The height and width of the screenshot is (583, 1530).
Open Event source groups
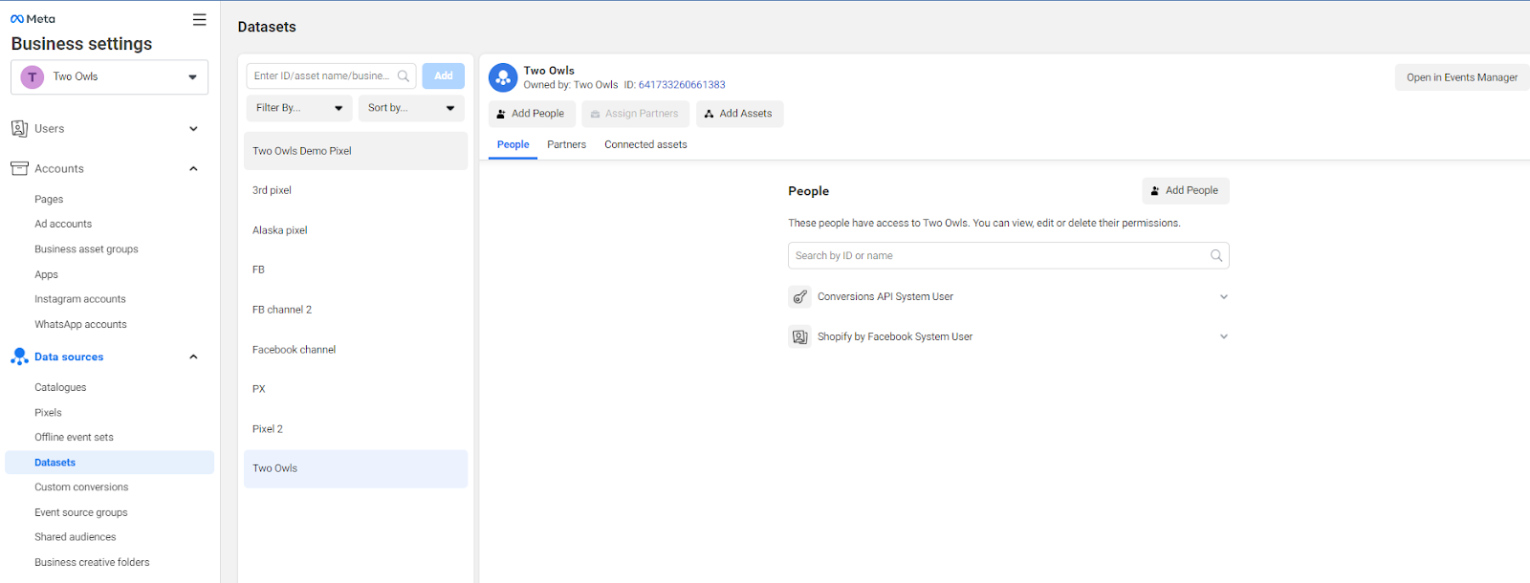(x=81, y=513)
